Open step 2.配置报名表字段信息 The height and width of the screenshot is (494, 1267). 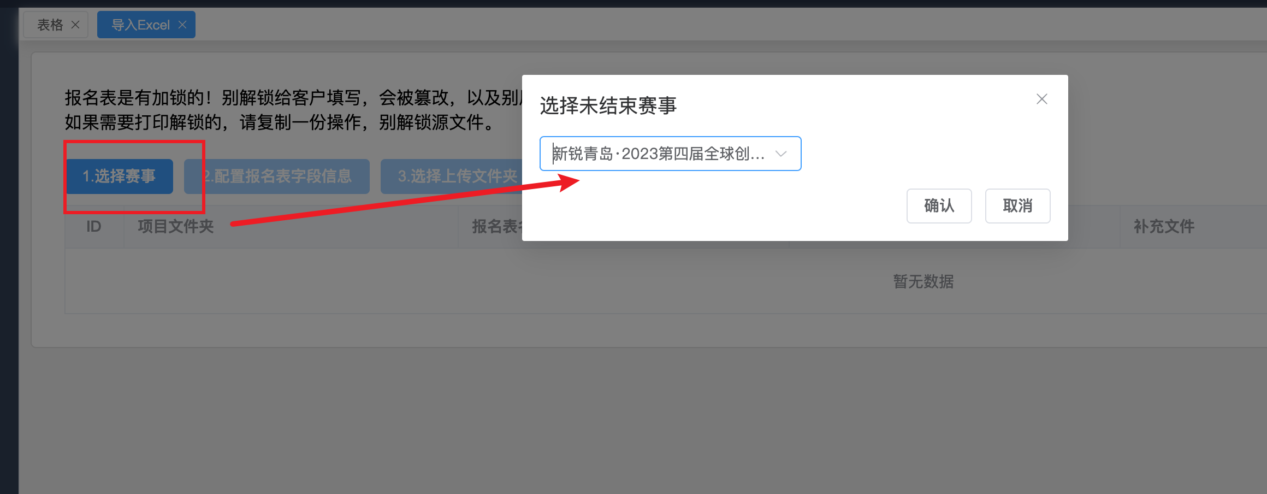[x=277, y=176]
